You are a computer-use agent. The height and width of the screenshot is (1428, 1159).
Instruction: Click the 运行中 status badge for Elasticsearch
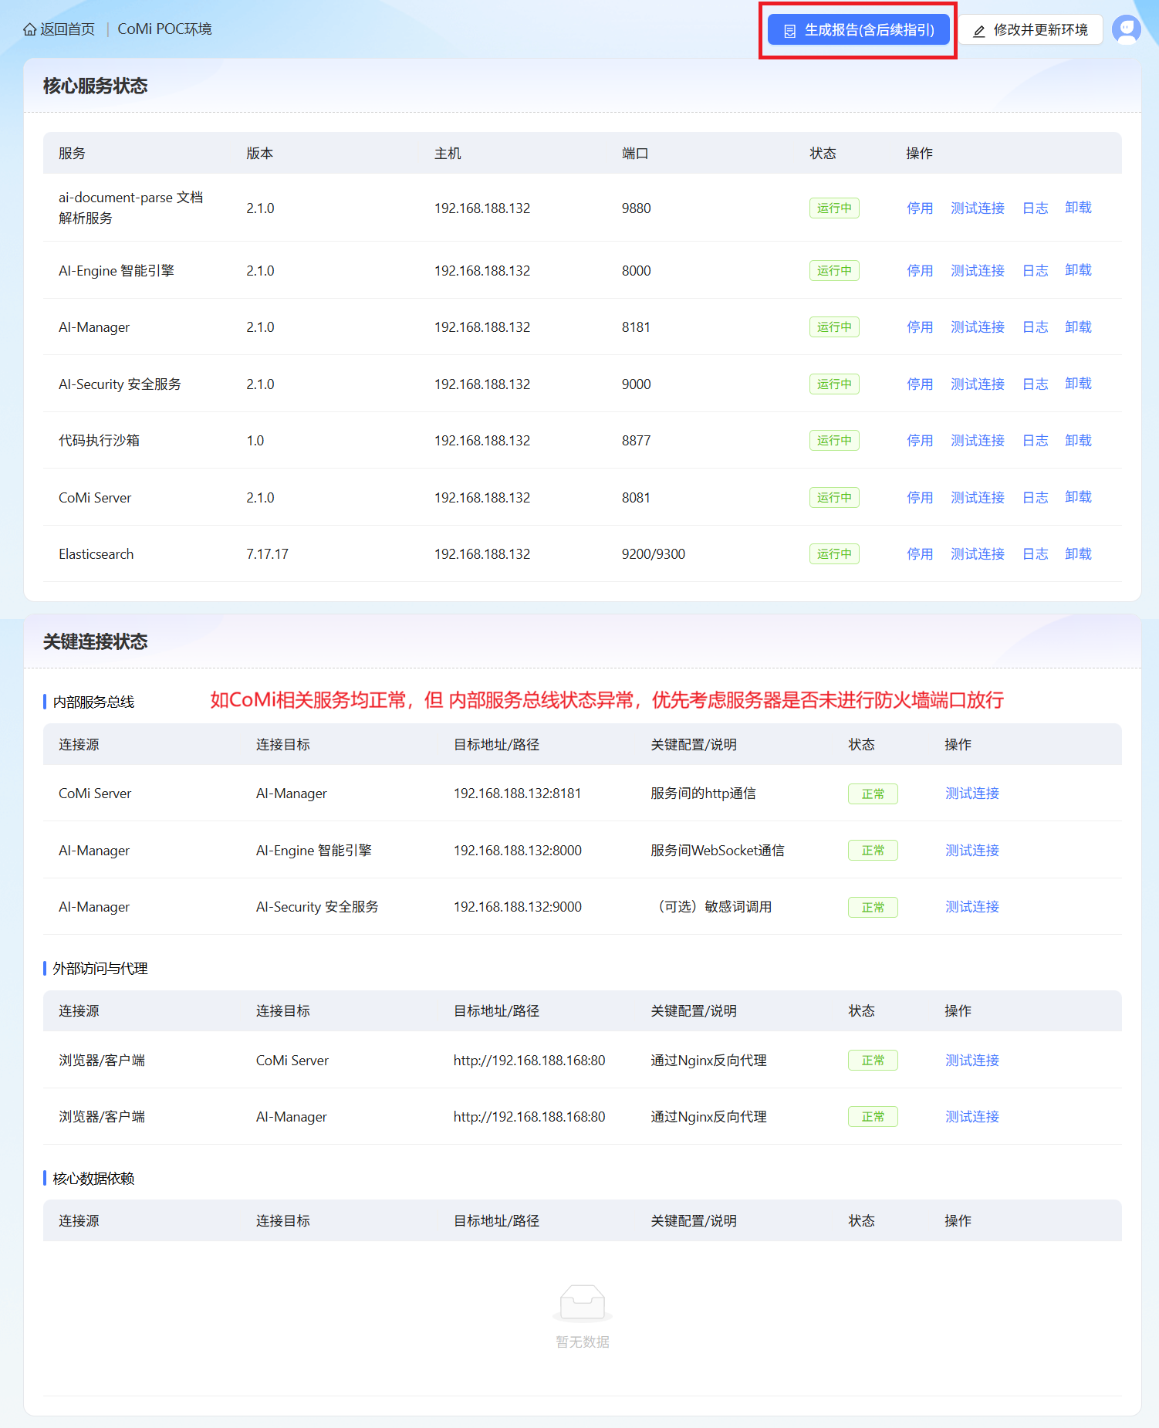pos(834,554)
